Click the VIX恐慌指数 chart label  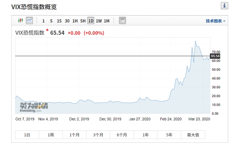[30, 33]
